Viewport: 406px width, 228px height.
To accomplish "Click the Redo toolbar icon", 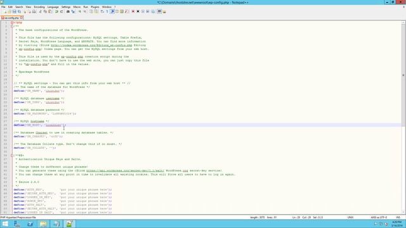I will pyautogui.click(x=62, y=11).
